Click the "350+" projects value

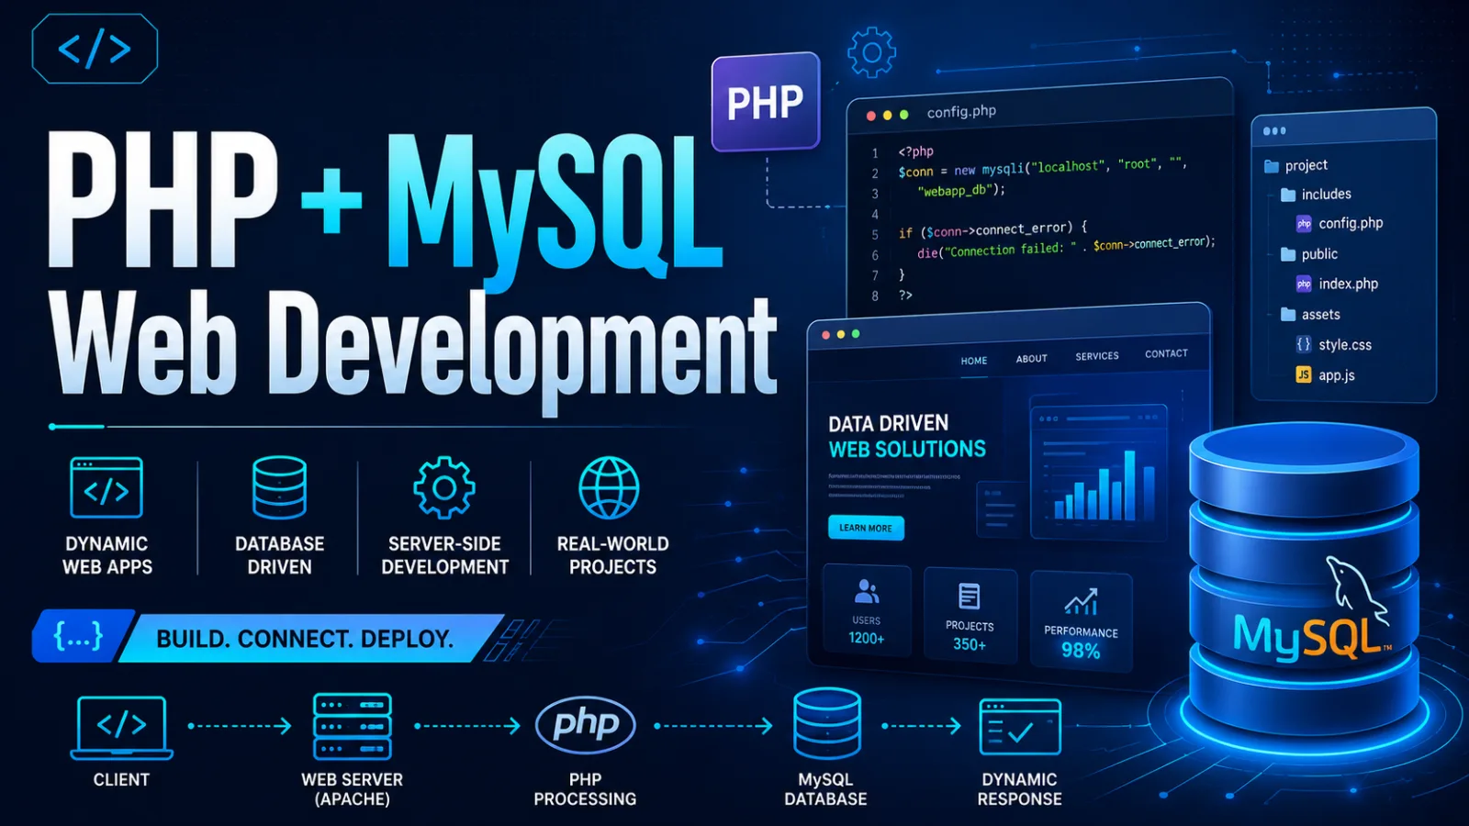pyautogui.click(x=970, y=644)
